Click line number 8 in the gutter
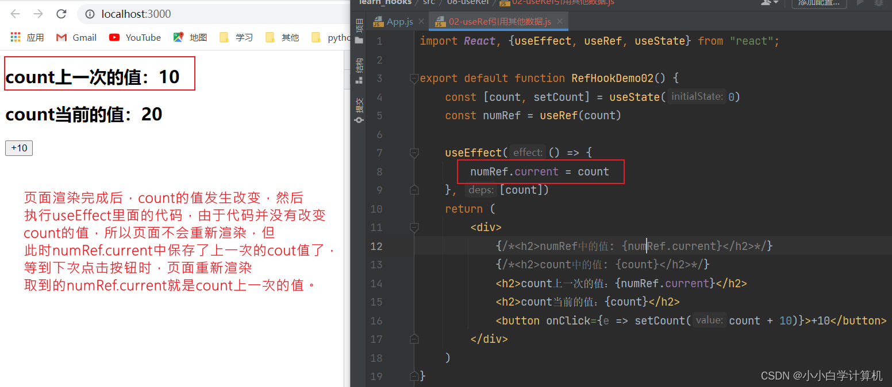The image size is (892, 387). 379,171
